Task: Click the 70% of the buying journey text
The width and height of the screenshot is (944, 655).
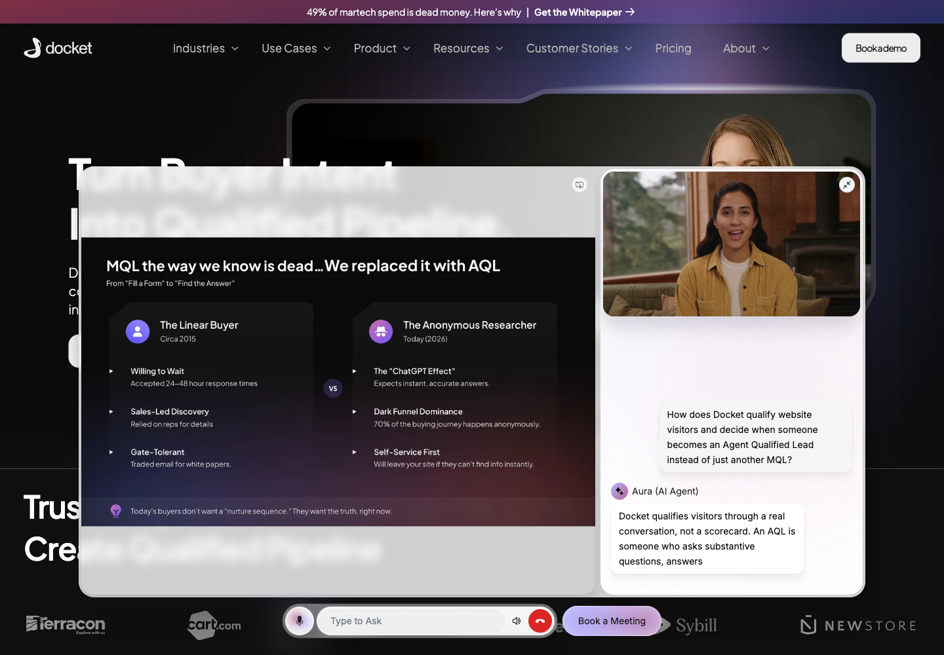Action: (x=457, y=424)
